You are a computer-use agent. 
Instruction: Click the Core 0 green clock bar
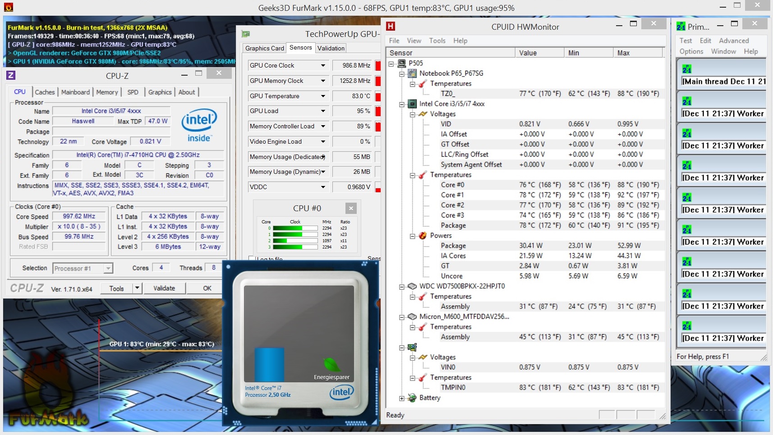[295, 228]
